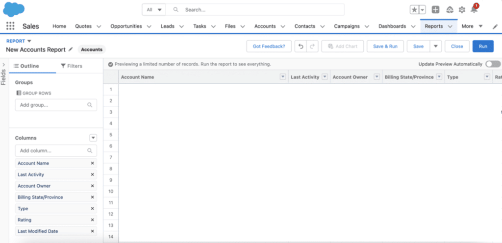Remove the Account Name column
The height and width of the screenshot is (243, 502).
click(92, 164)
